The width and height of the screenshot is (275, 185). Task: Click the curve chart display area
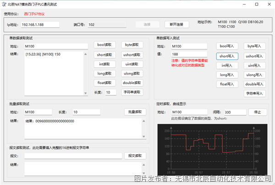[212, 148]
